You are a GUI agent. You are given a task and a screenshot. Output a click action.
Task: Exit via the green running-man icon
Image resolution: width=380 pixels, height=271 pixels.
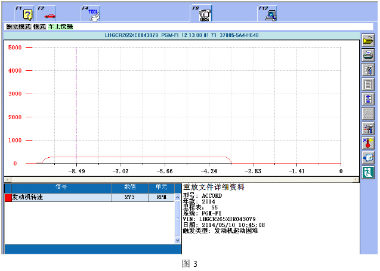368,173
